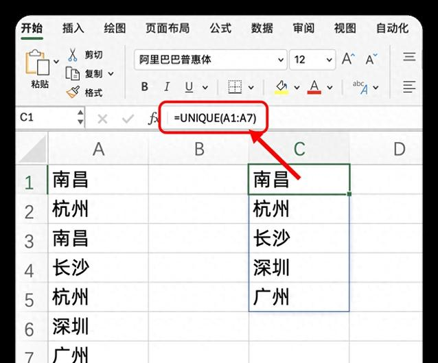Apply yellow fill color bucket
Screen dimensions: 438x363
(281, 87)
